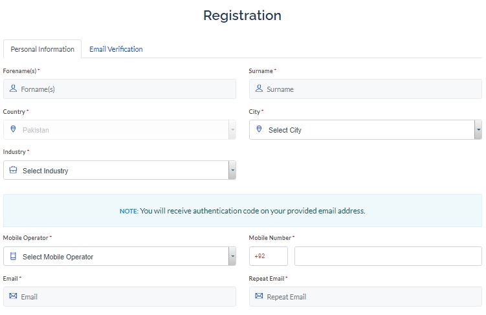This screenshot has height=315, width=486.
Task: Click the person icon in Surname field
Action: 259,89
